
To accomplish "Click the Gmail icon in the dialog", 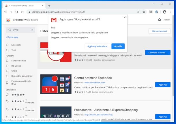I will [54, 20].
